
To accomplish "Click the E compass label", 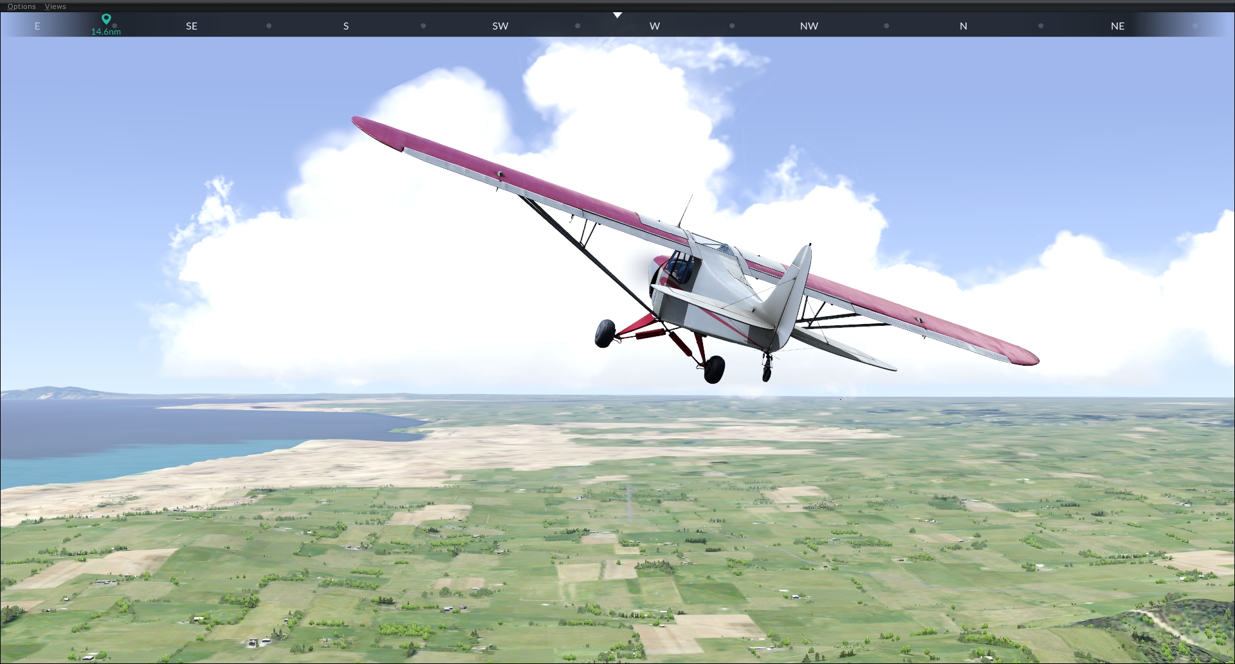I will pyautogui.click(x=37, y=26).
